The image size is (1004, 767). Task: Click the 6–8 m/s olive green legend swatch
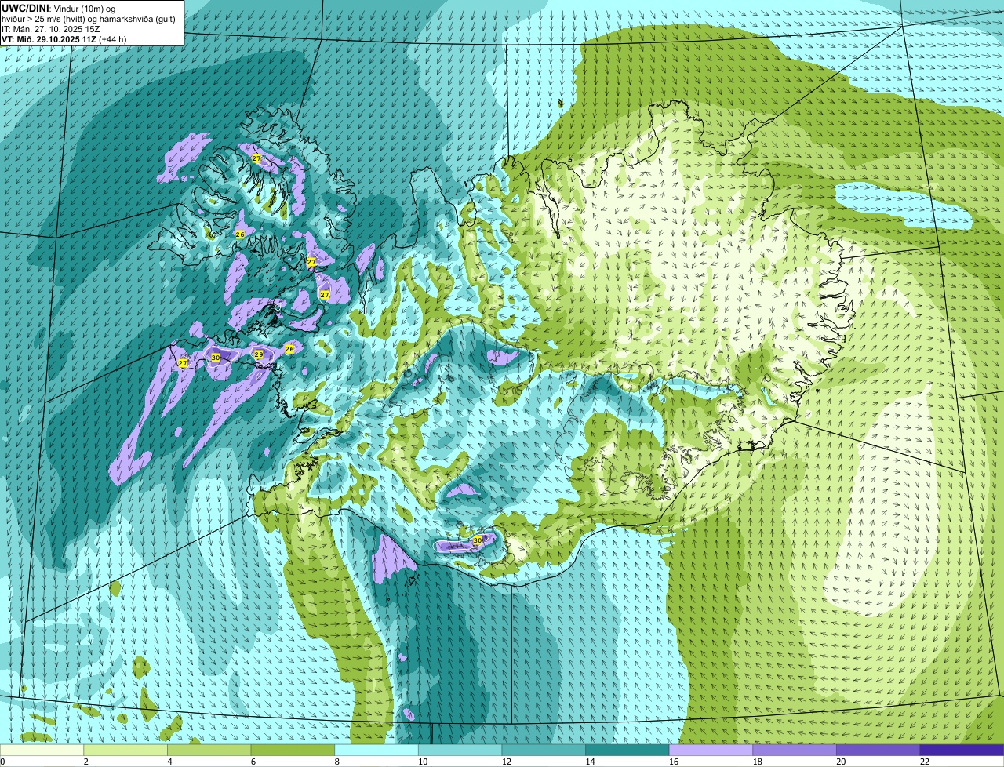pos(293,750)
